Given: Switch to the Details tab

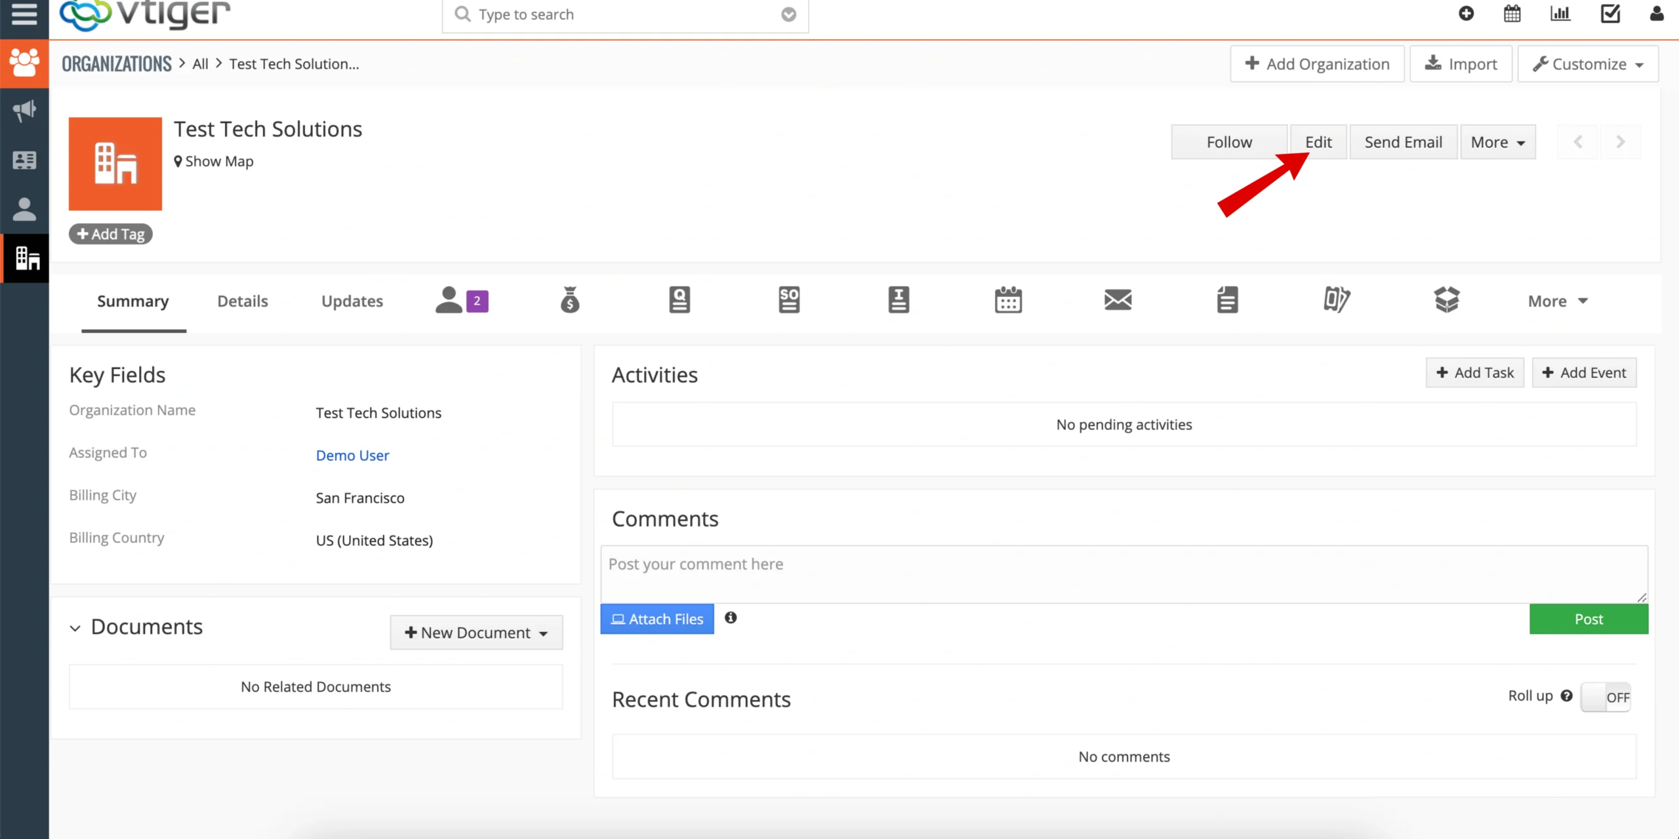Looking at the screenshot, I should click(243, 301).
